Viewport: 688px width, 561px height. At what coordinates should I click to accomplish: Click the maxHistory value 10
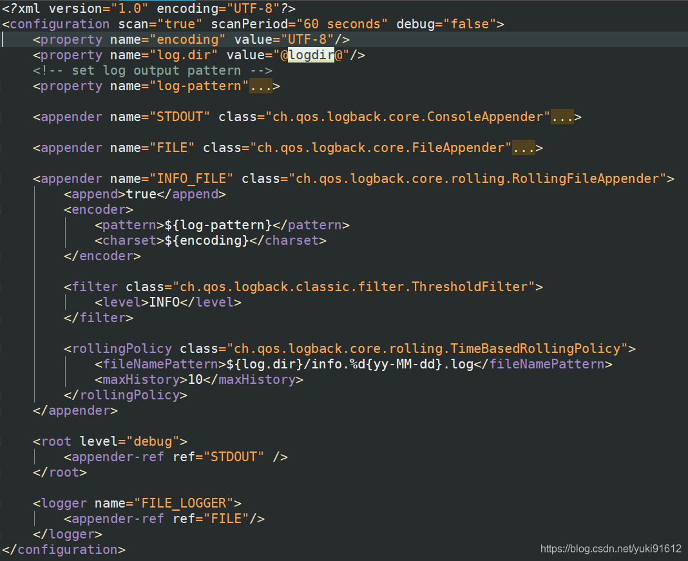pos(195,379)
